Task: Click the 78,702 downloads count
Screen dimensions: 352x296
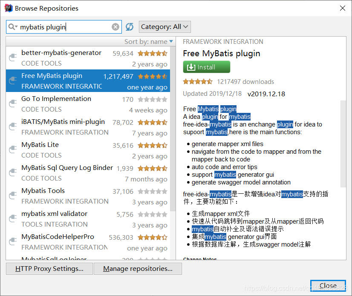Action: click(123, 122)
